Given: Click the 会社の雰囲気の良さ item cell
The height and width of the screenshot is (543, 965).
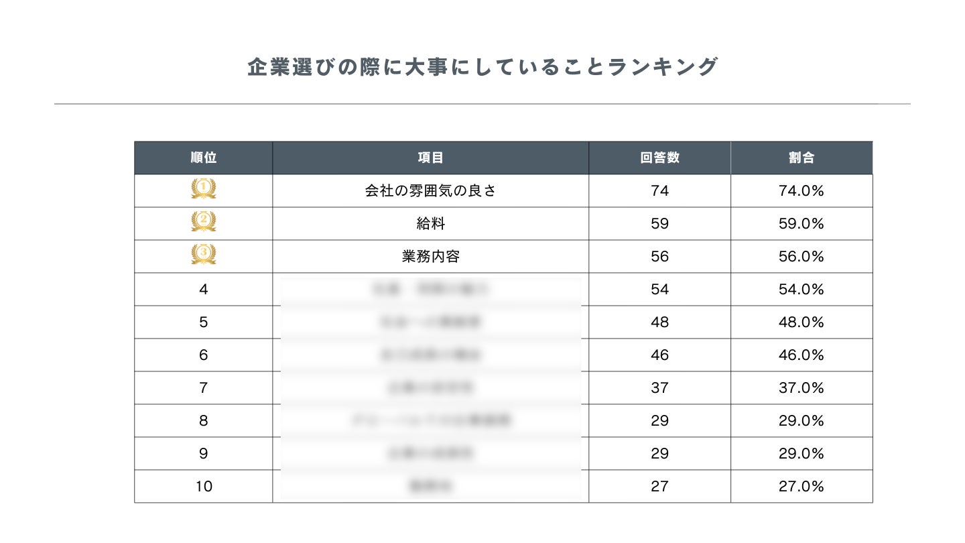Looking at the screenshot, I should pos(431,190).
